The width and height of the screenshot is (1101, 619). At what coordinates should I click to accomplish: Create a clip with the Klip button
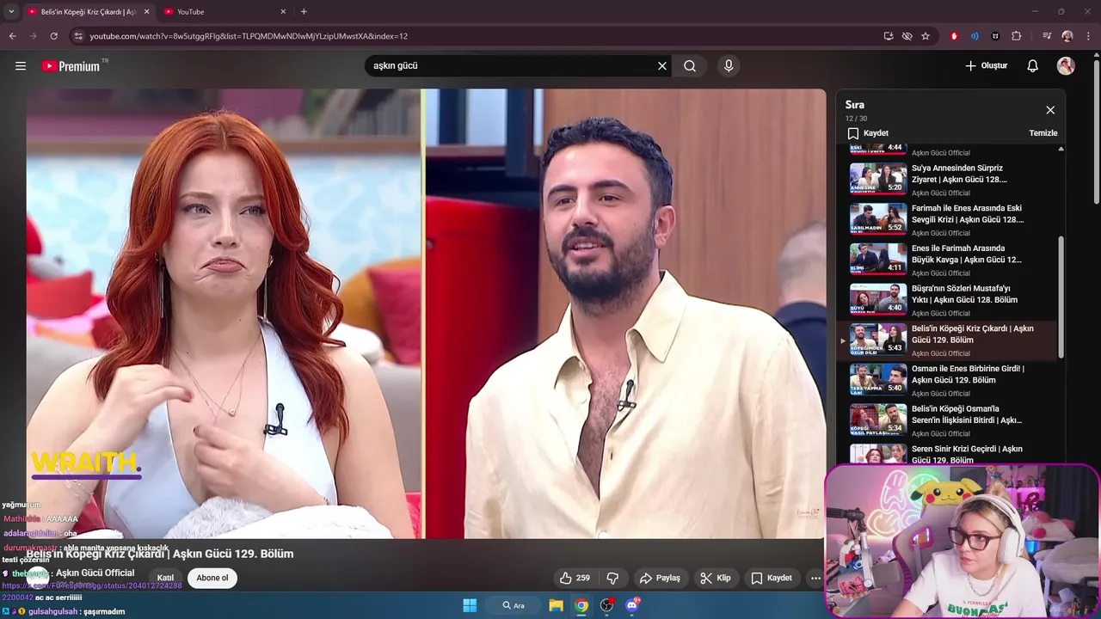coord(715,578)
